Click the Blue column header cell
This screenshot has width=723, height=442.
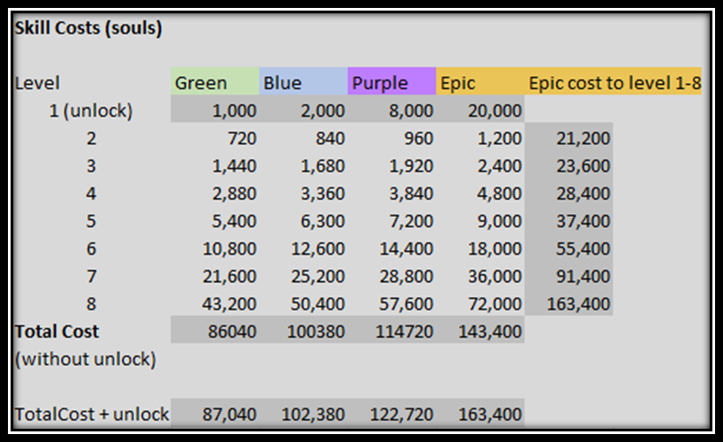303,83
